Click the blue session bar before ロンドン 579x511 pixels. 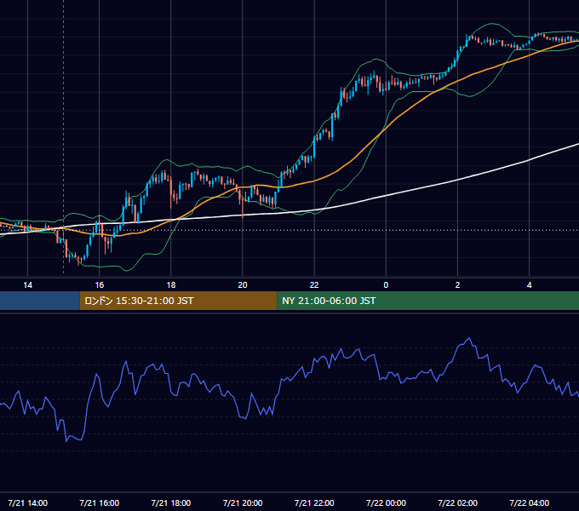click(x=40, y=301)
